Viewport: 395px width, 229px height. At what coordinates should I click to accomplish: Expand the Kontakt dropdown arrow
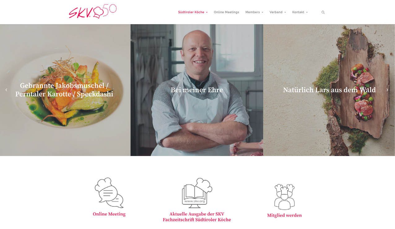click(307, 12)
